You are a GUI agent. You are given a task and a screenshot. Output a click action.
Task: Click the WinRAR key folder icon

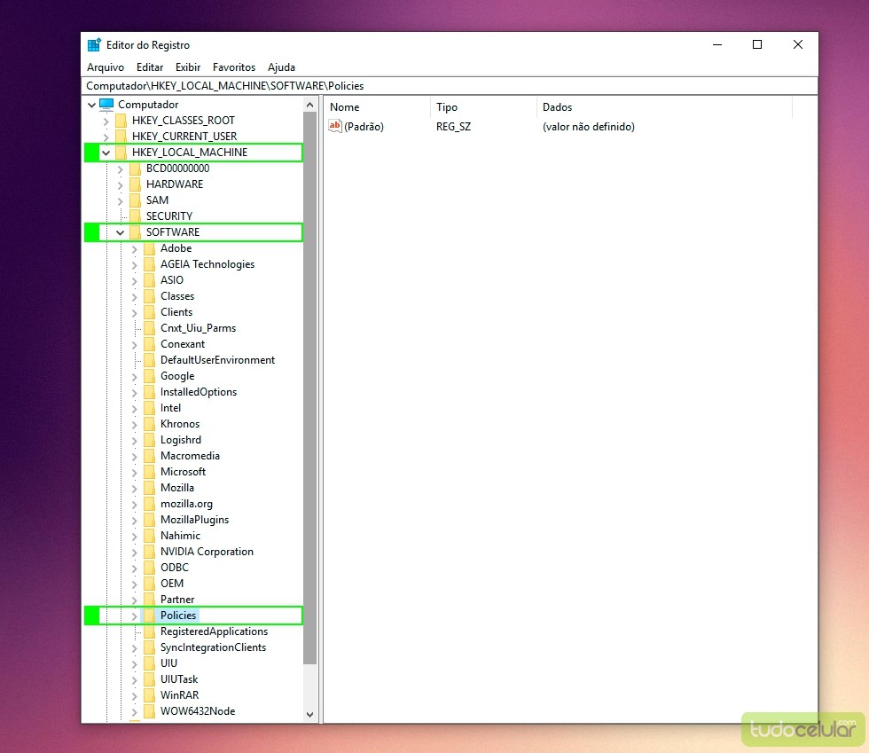(x=149, y=695)
